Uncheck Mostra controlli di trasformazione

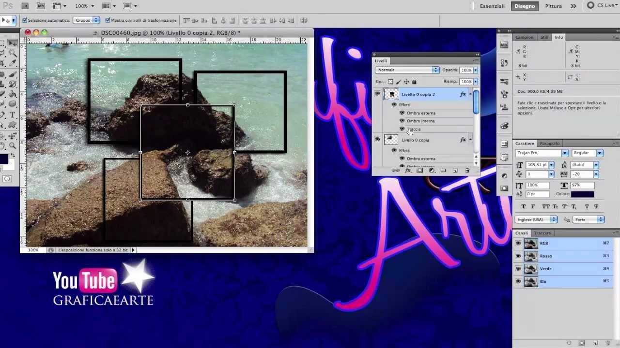tap(108, 20)
